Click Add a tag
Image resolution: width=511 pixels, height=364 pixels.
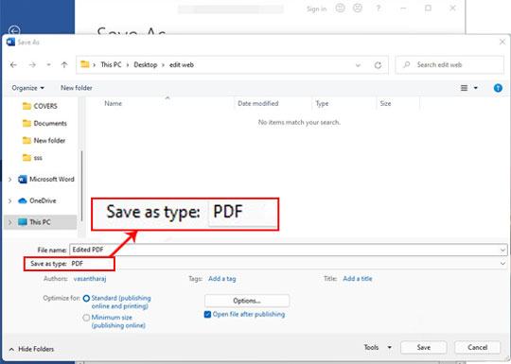[x=222, y=279]
